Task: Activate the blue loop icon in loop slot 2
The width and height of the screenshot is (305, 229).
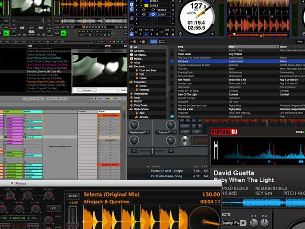Action: 153,15
